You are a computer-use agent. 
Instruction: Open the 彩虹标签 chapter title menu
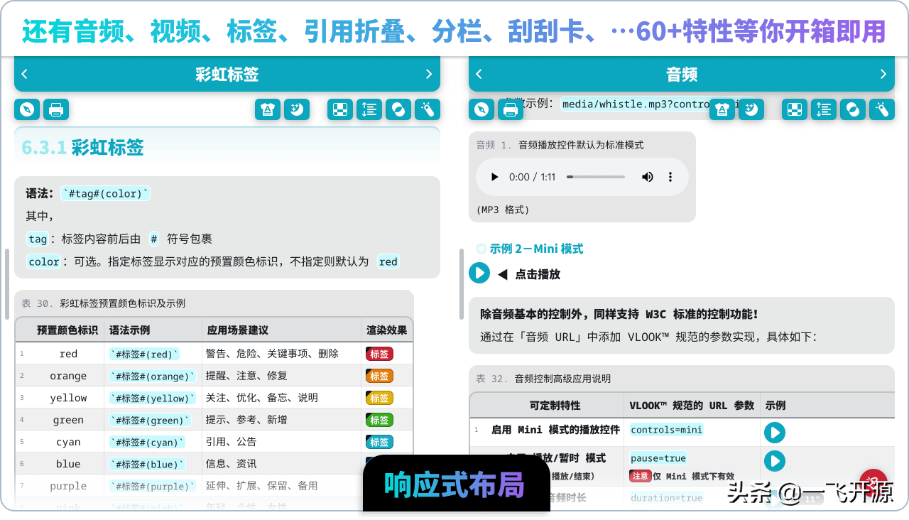click(x=227, y=74)
